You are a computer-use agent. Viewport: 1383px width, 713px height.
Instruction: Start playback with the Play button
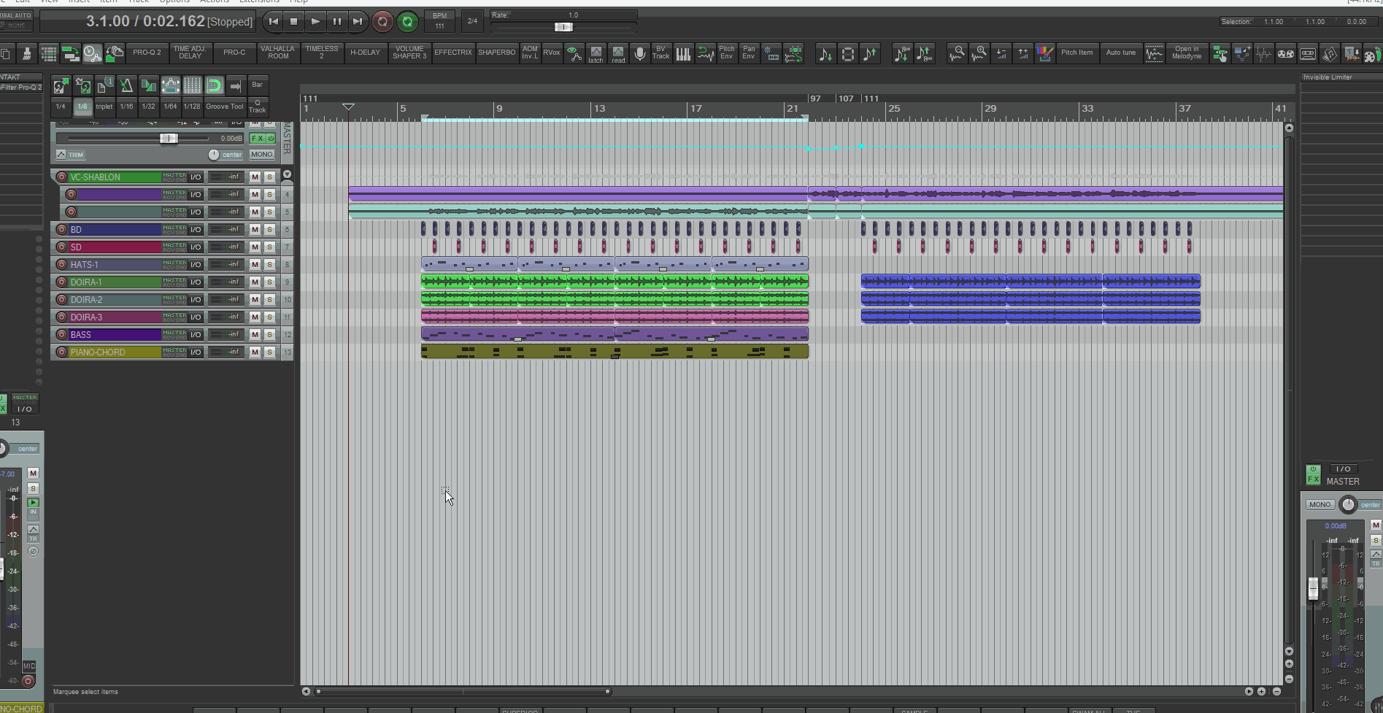pyautogui.click(x=315, y=22)
